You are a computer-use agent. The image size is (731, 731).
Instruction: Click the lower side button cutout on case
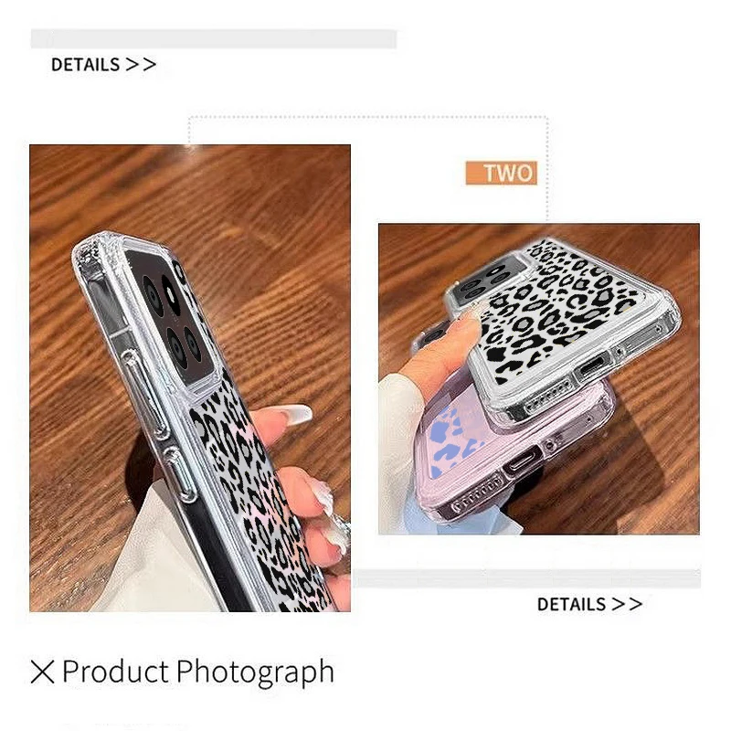point(181,473)
